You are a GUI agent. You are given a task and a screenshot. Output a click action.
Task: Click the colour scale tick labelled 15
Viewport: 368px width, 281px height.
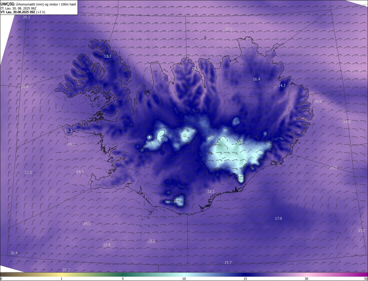coord(245,279)
